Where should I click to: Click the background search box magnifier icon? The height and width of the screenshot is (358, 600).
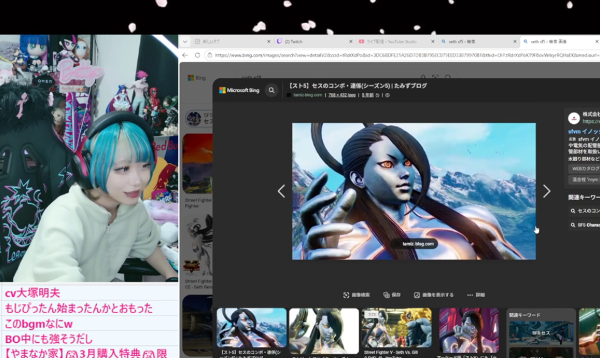(447, 77)
